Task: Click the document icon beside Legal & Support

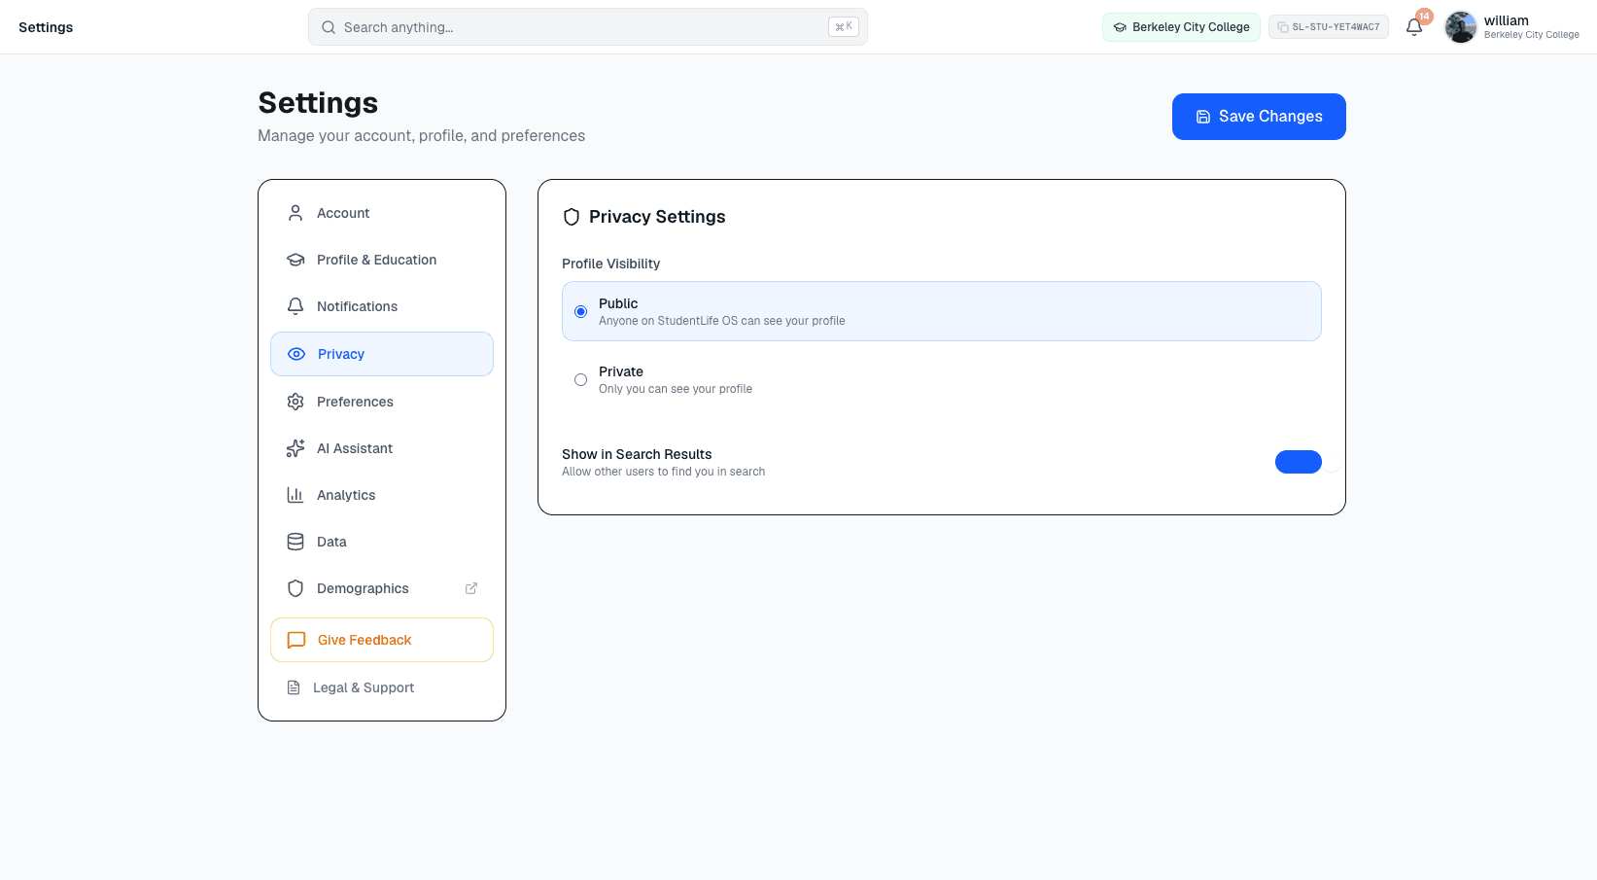Action: (294, 687)
